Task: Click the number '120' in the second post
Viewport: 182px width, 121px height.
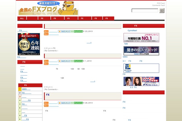Action: point(62,78)
